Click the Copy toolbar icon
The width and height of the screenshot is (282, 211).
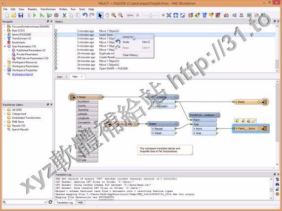(71, 15)
